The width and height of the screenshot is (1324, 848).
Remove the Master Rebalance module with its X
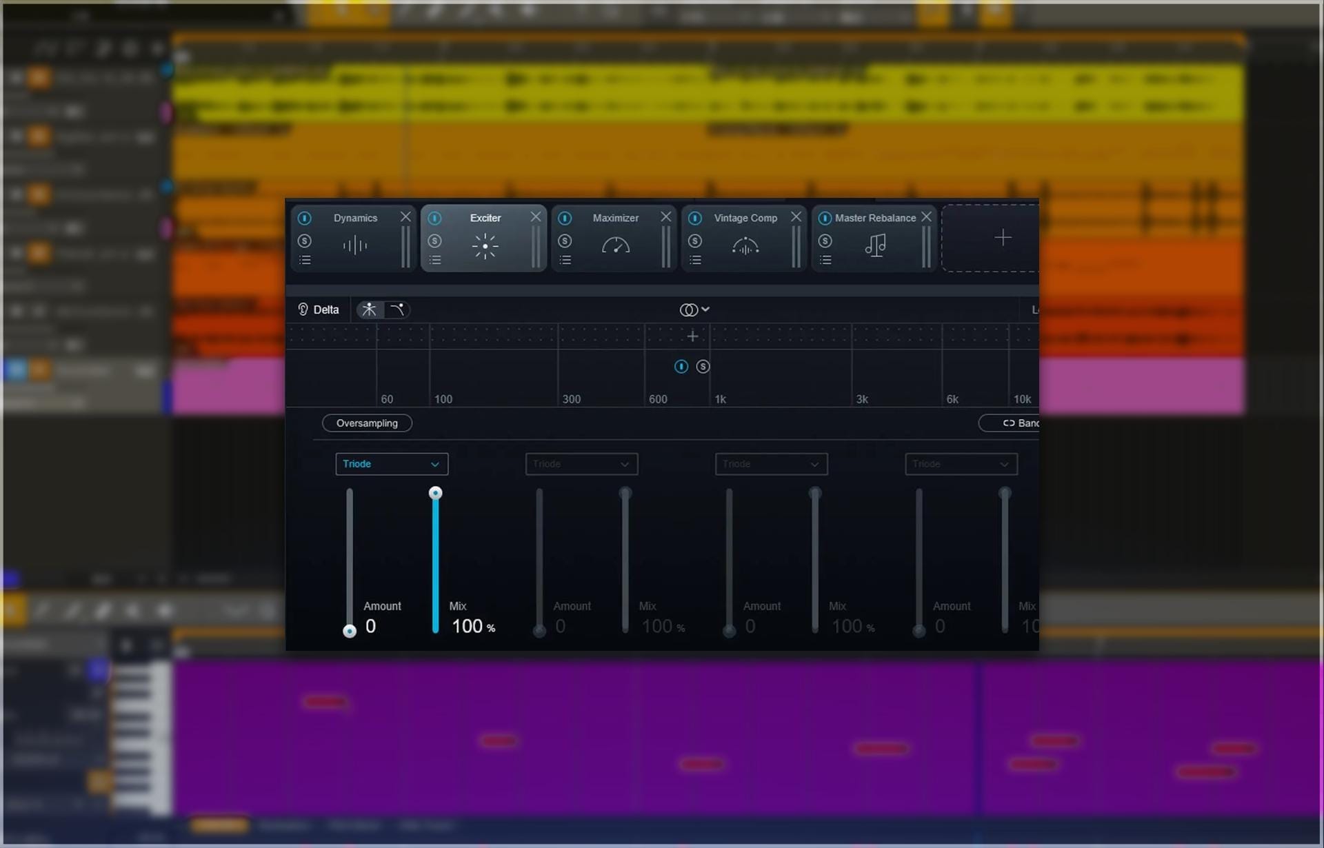point(926,216)
